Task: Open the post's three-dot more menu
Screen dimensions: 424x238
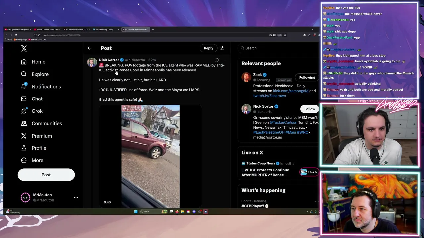Action: 224,60
